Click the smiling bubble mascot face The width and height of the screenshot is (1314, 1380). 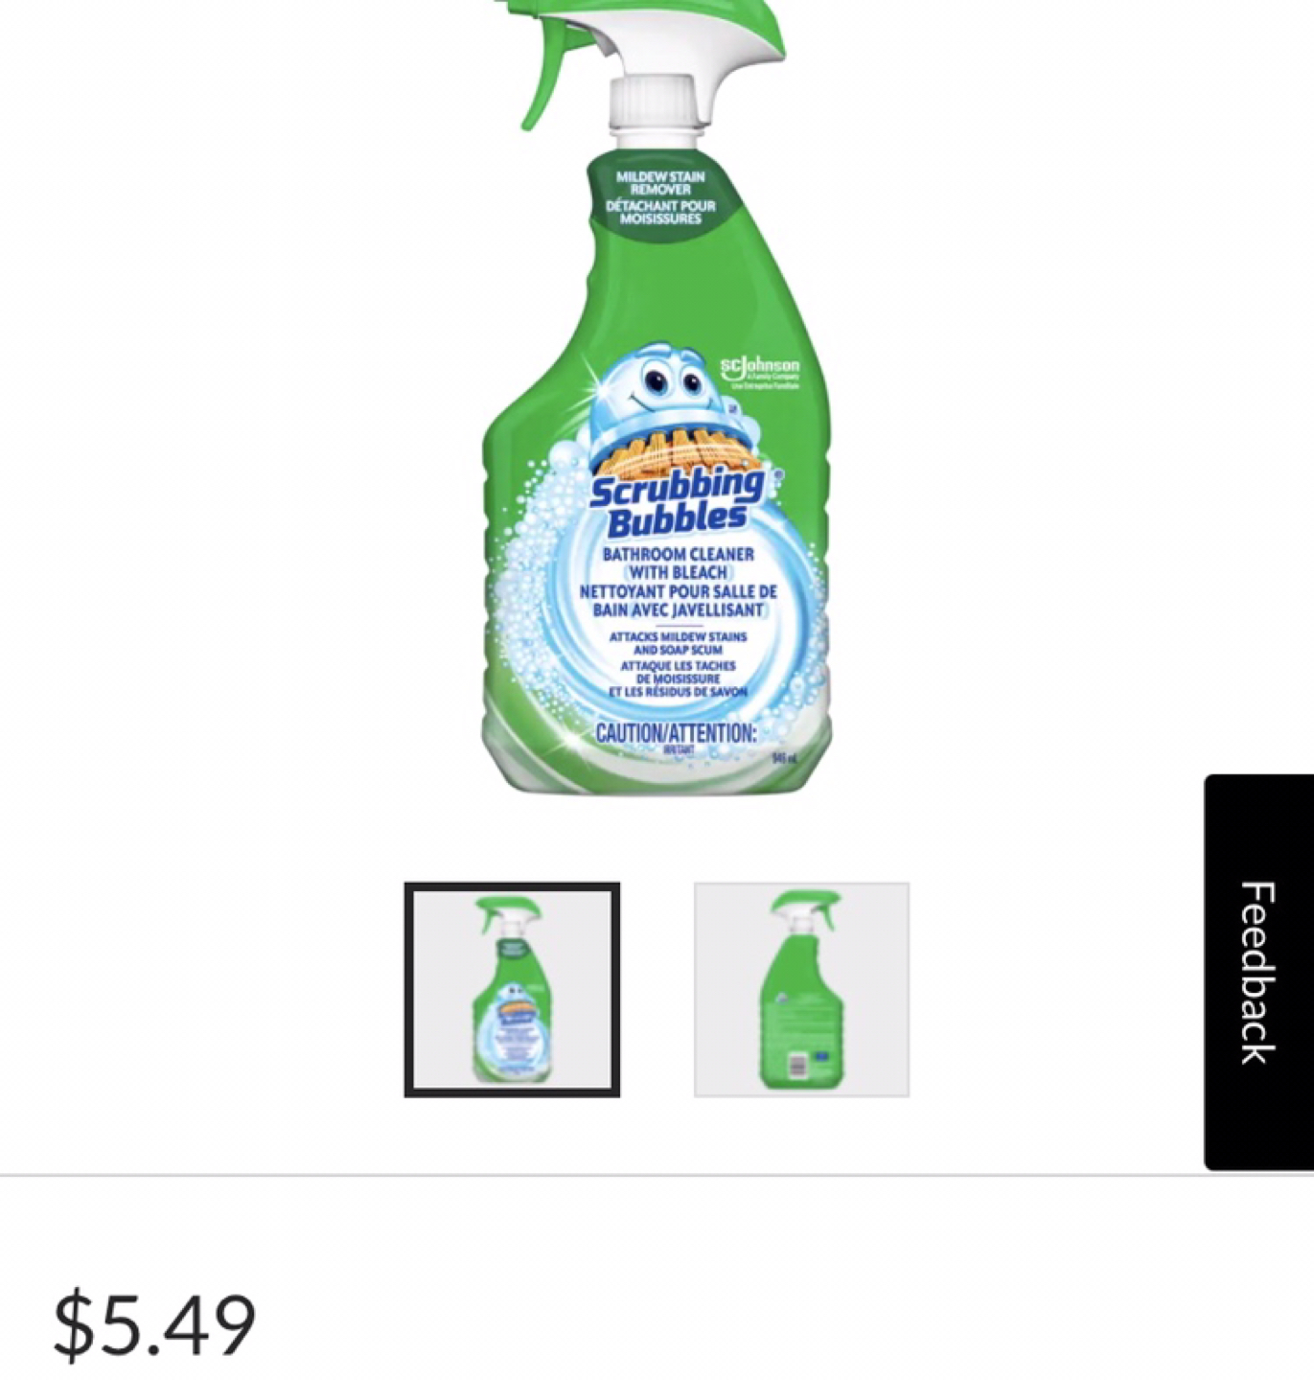[x=661, y=386]
